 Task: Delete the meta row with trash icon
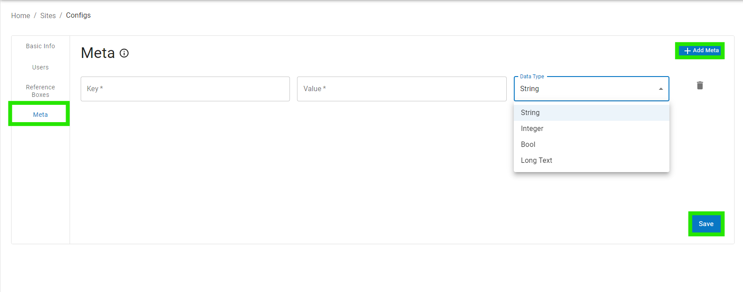(x=700, y=85)
